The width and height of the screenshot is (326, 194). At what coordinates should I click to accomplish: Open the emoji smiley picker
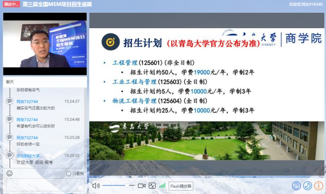[10, 173]
